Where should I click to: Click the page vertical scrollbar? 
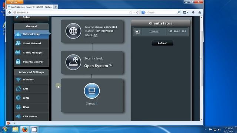[201, 58]
